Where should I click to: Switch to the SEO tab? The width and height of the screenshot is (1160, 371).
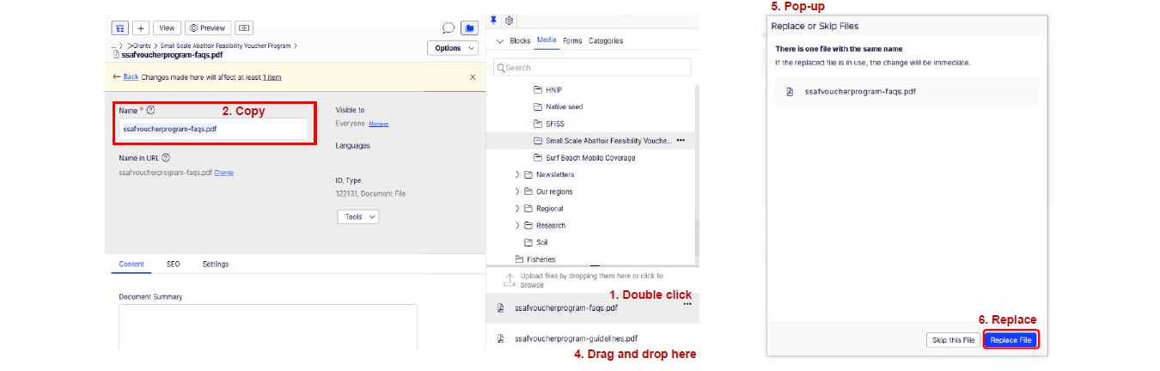click(174, 264)
